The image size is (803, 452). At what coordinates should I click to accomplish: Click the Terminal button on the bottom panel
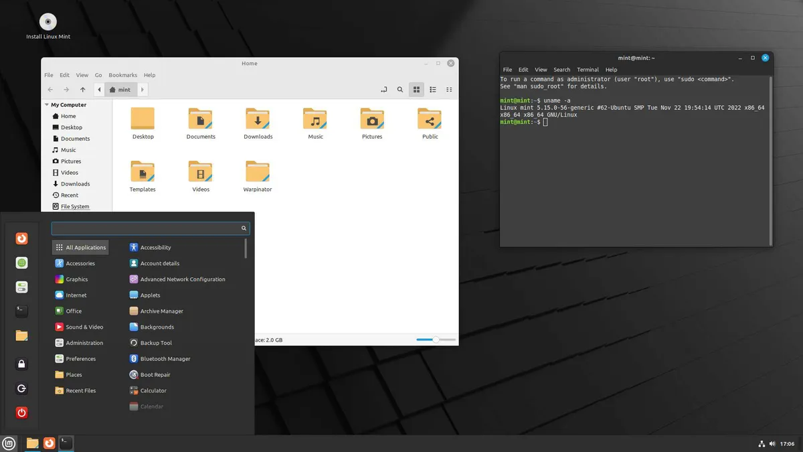click(66, 443)
